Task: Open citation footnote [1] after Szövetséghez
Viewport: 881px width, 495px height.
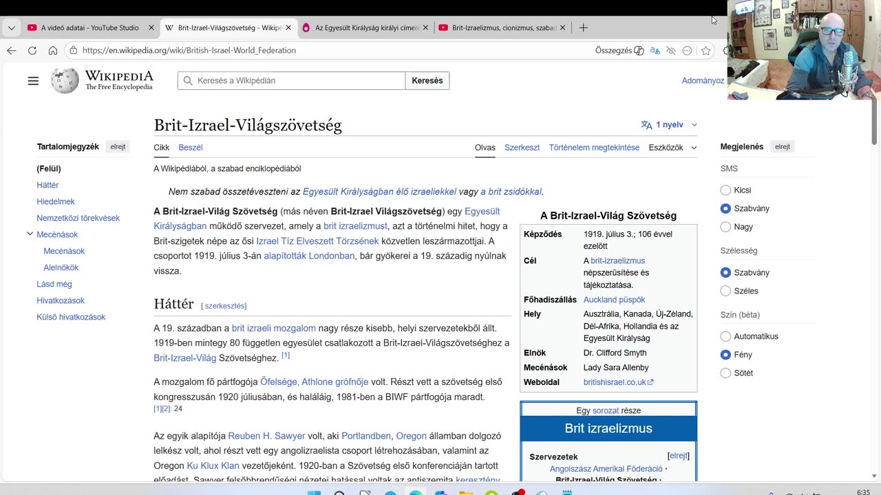Action: 286,355
